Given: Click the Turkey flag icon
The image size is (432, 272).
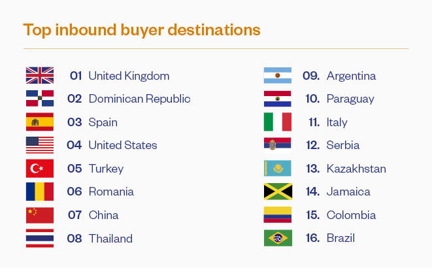Looking at the screenshot, I should coord(40,169).
